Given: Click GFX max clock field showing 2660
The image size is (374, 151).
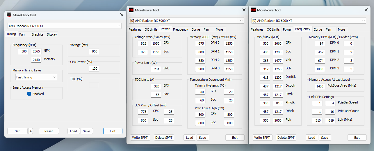Looking at the screenshot, I should click(x=278, y=43).
